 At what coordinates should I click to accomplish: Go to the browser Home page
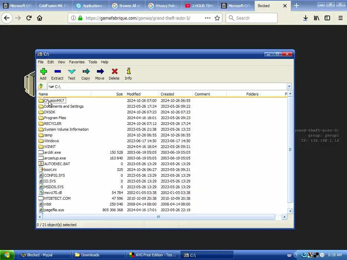click(40, 18)
